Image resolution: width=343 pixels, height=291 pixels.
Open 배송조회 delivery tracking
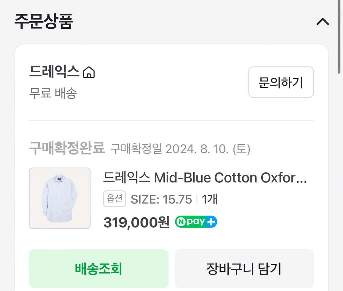click(x=98, y=269)
